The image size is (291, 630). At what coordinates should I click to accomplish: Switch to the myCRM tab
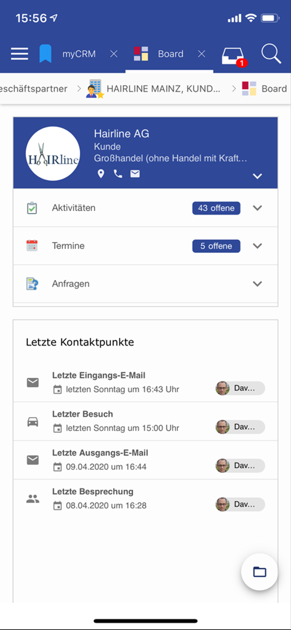[x=79, y=54]
